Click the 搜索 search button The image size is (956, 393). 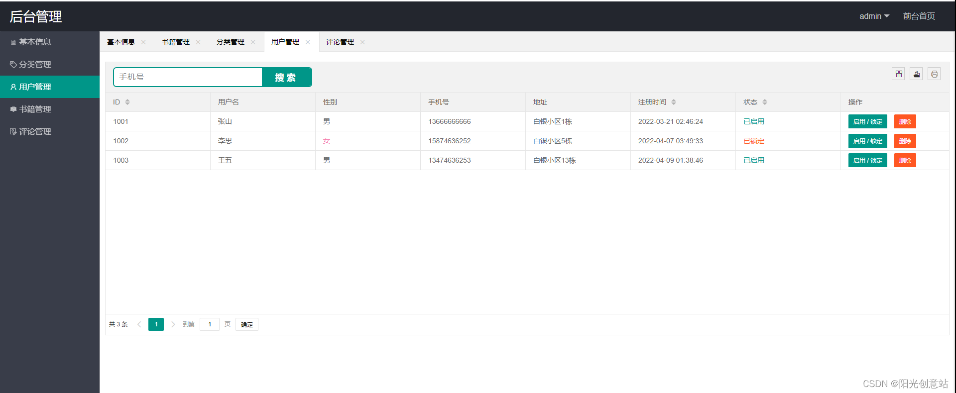click(x=287, y=77)
